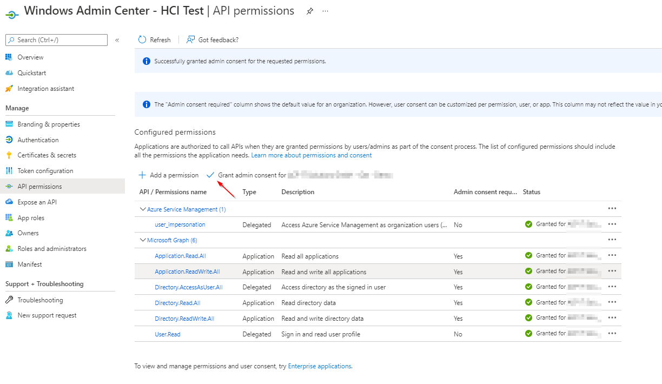Sort by the Status column header
Screen dimensions: 662x384
pos(532,192)
